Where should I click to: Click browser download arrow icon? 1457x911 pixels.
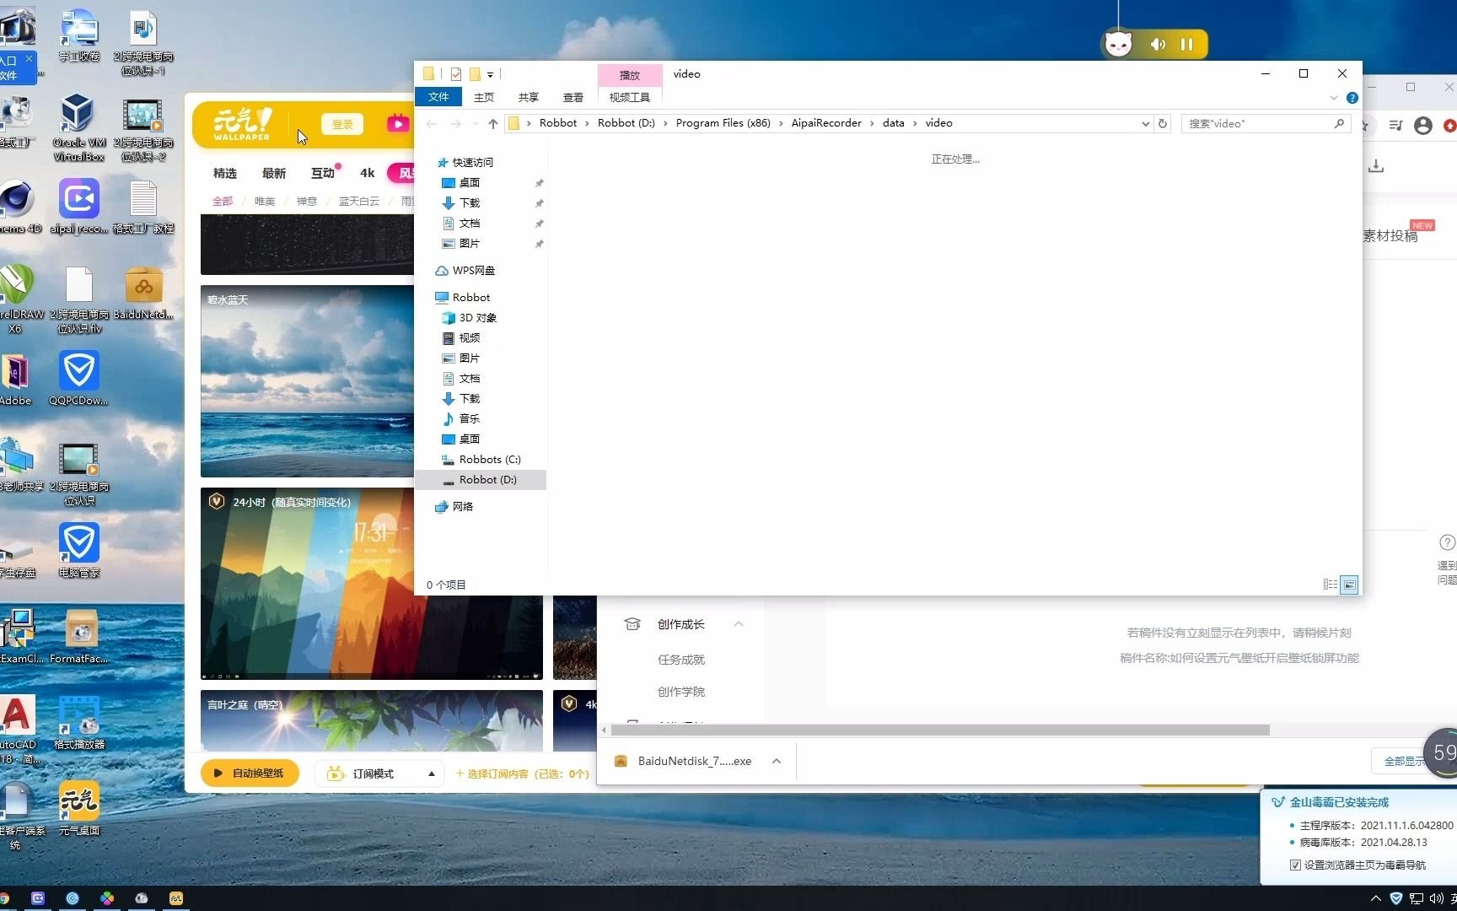1376,166
